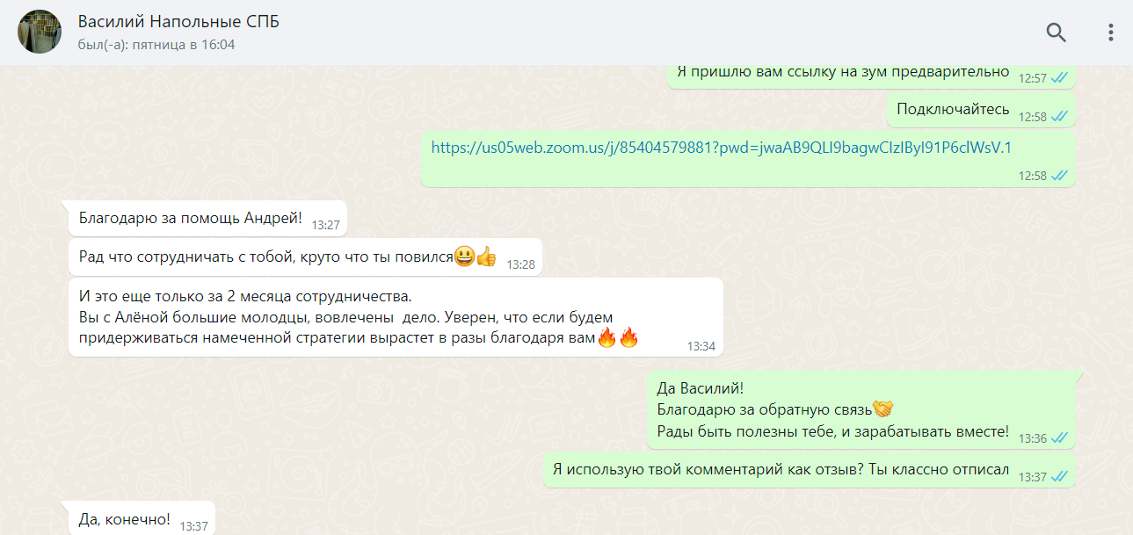Click the double check marks on zoom link message

point(1060,176)
